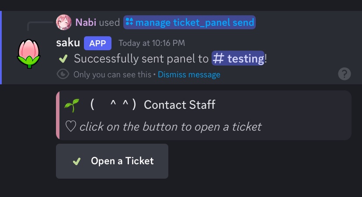Viewport: 362px width, 197px height.
Task: Click the Today at 10:16 PM timestamp
Action: [151, 43]
